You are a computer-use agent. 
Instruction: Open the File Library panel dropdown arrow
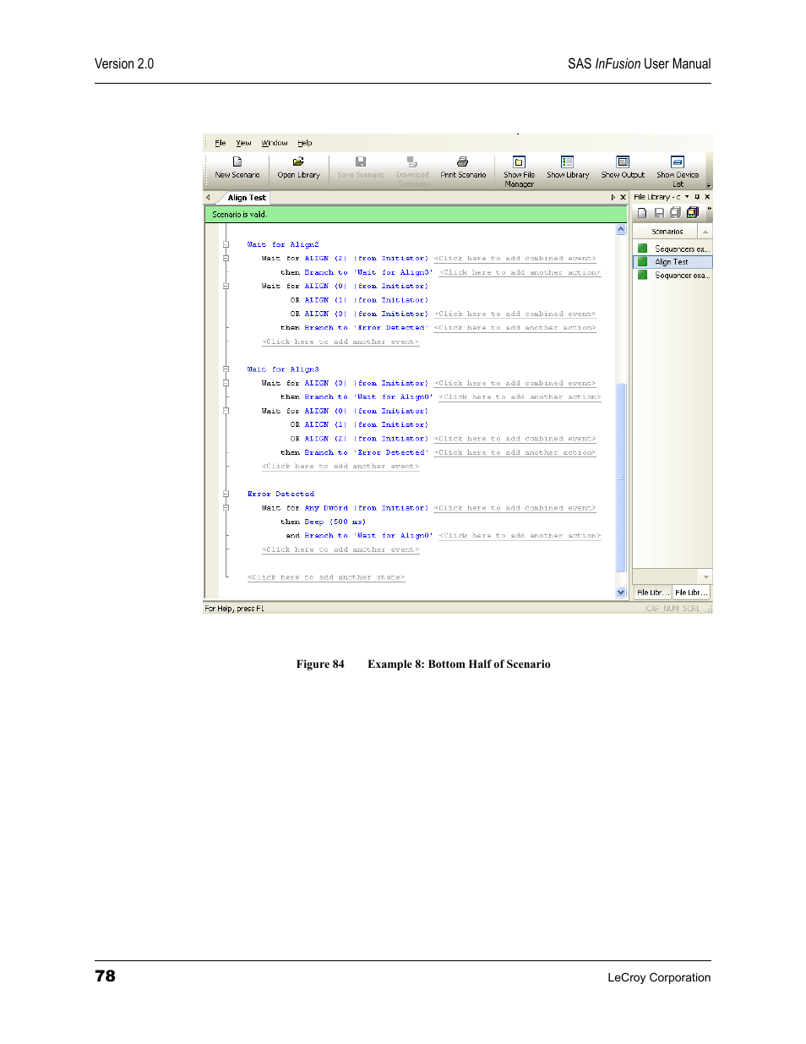(687, 197)
